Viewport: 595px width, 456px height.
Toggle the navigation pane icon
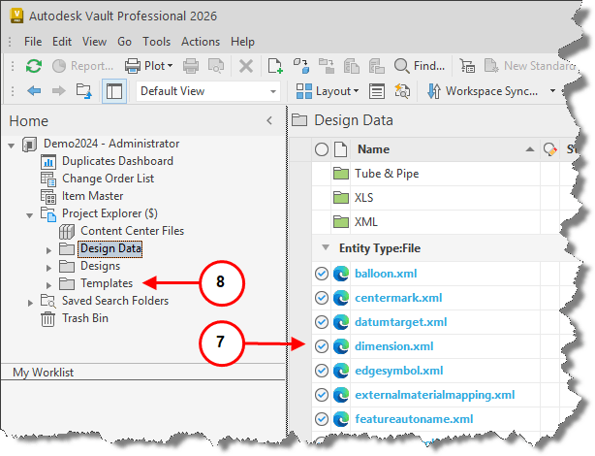[114, 91]
